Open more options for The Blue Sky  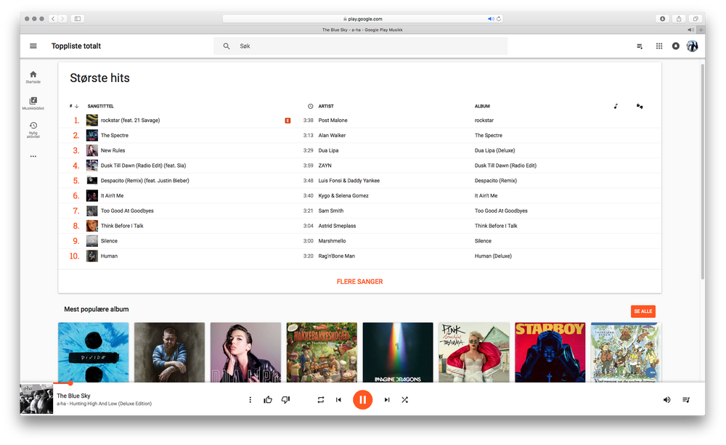click(x=250, y=399)
